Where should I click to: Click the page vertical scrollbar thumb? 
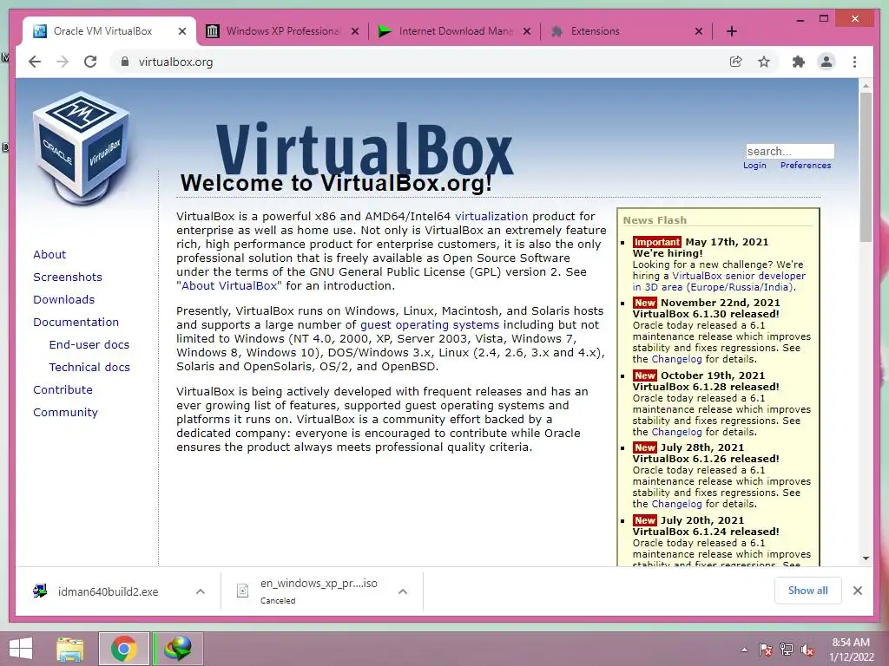pos(866,166)
